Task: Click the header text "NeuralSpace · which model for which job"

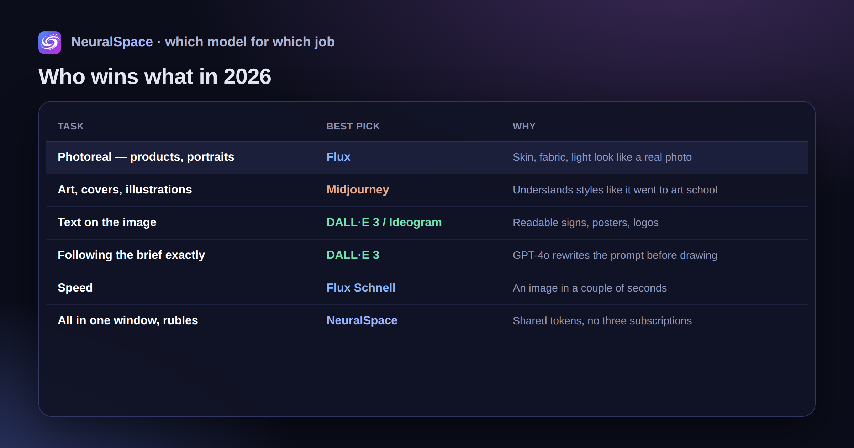Action: click(x=203, y=42)
